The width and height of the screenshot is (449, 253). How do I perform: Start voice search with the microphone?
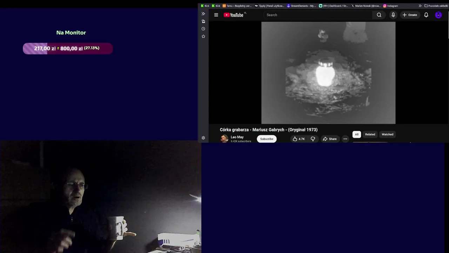(393, 15)
